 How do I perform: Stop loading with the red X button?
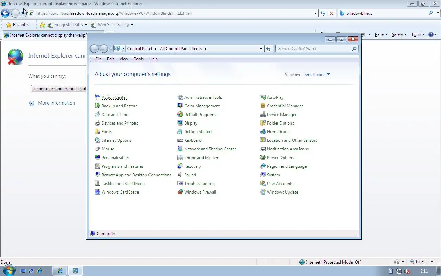pyautogui.click(x=331, y=13)
